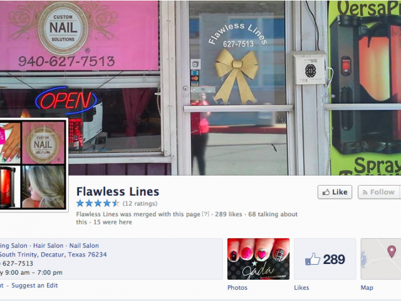Open the South Trinity, Decatur address link
This screenshot has width=401, height=301.
click(53, 255)
